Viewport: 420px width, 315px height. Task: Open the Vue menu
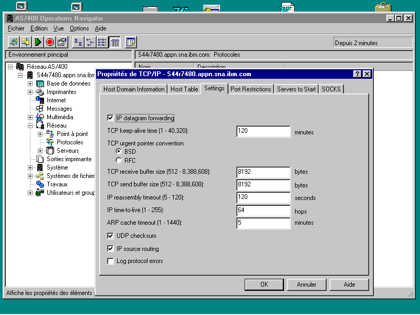[58, 28]
